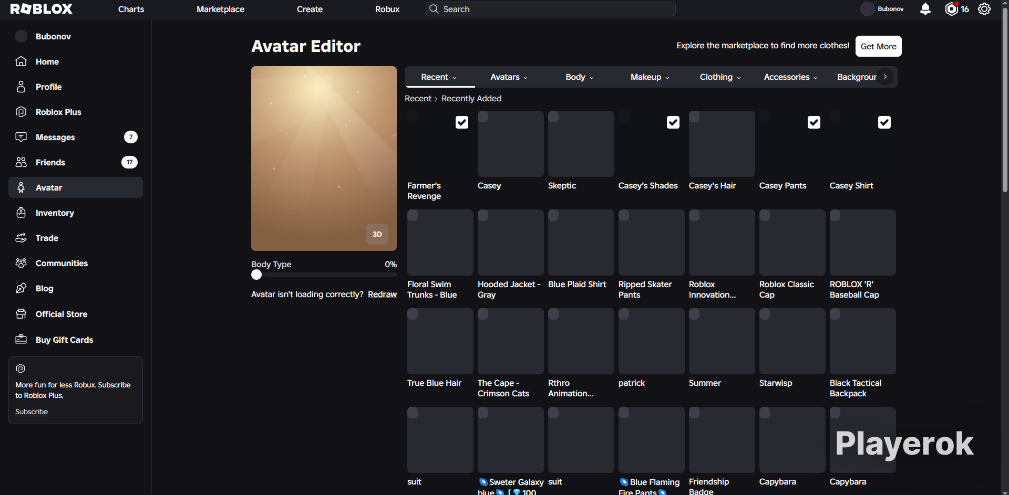
Task: Click the Body Type slider handle
Action: pos(256,275)
